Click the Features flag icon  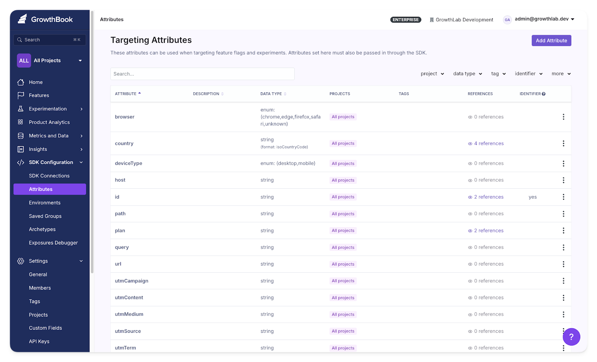[21, 95]
